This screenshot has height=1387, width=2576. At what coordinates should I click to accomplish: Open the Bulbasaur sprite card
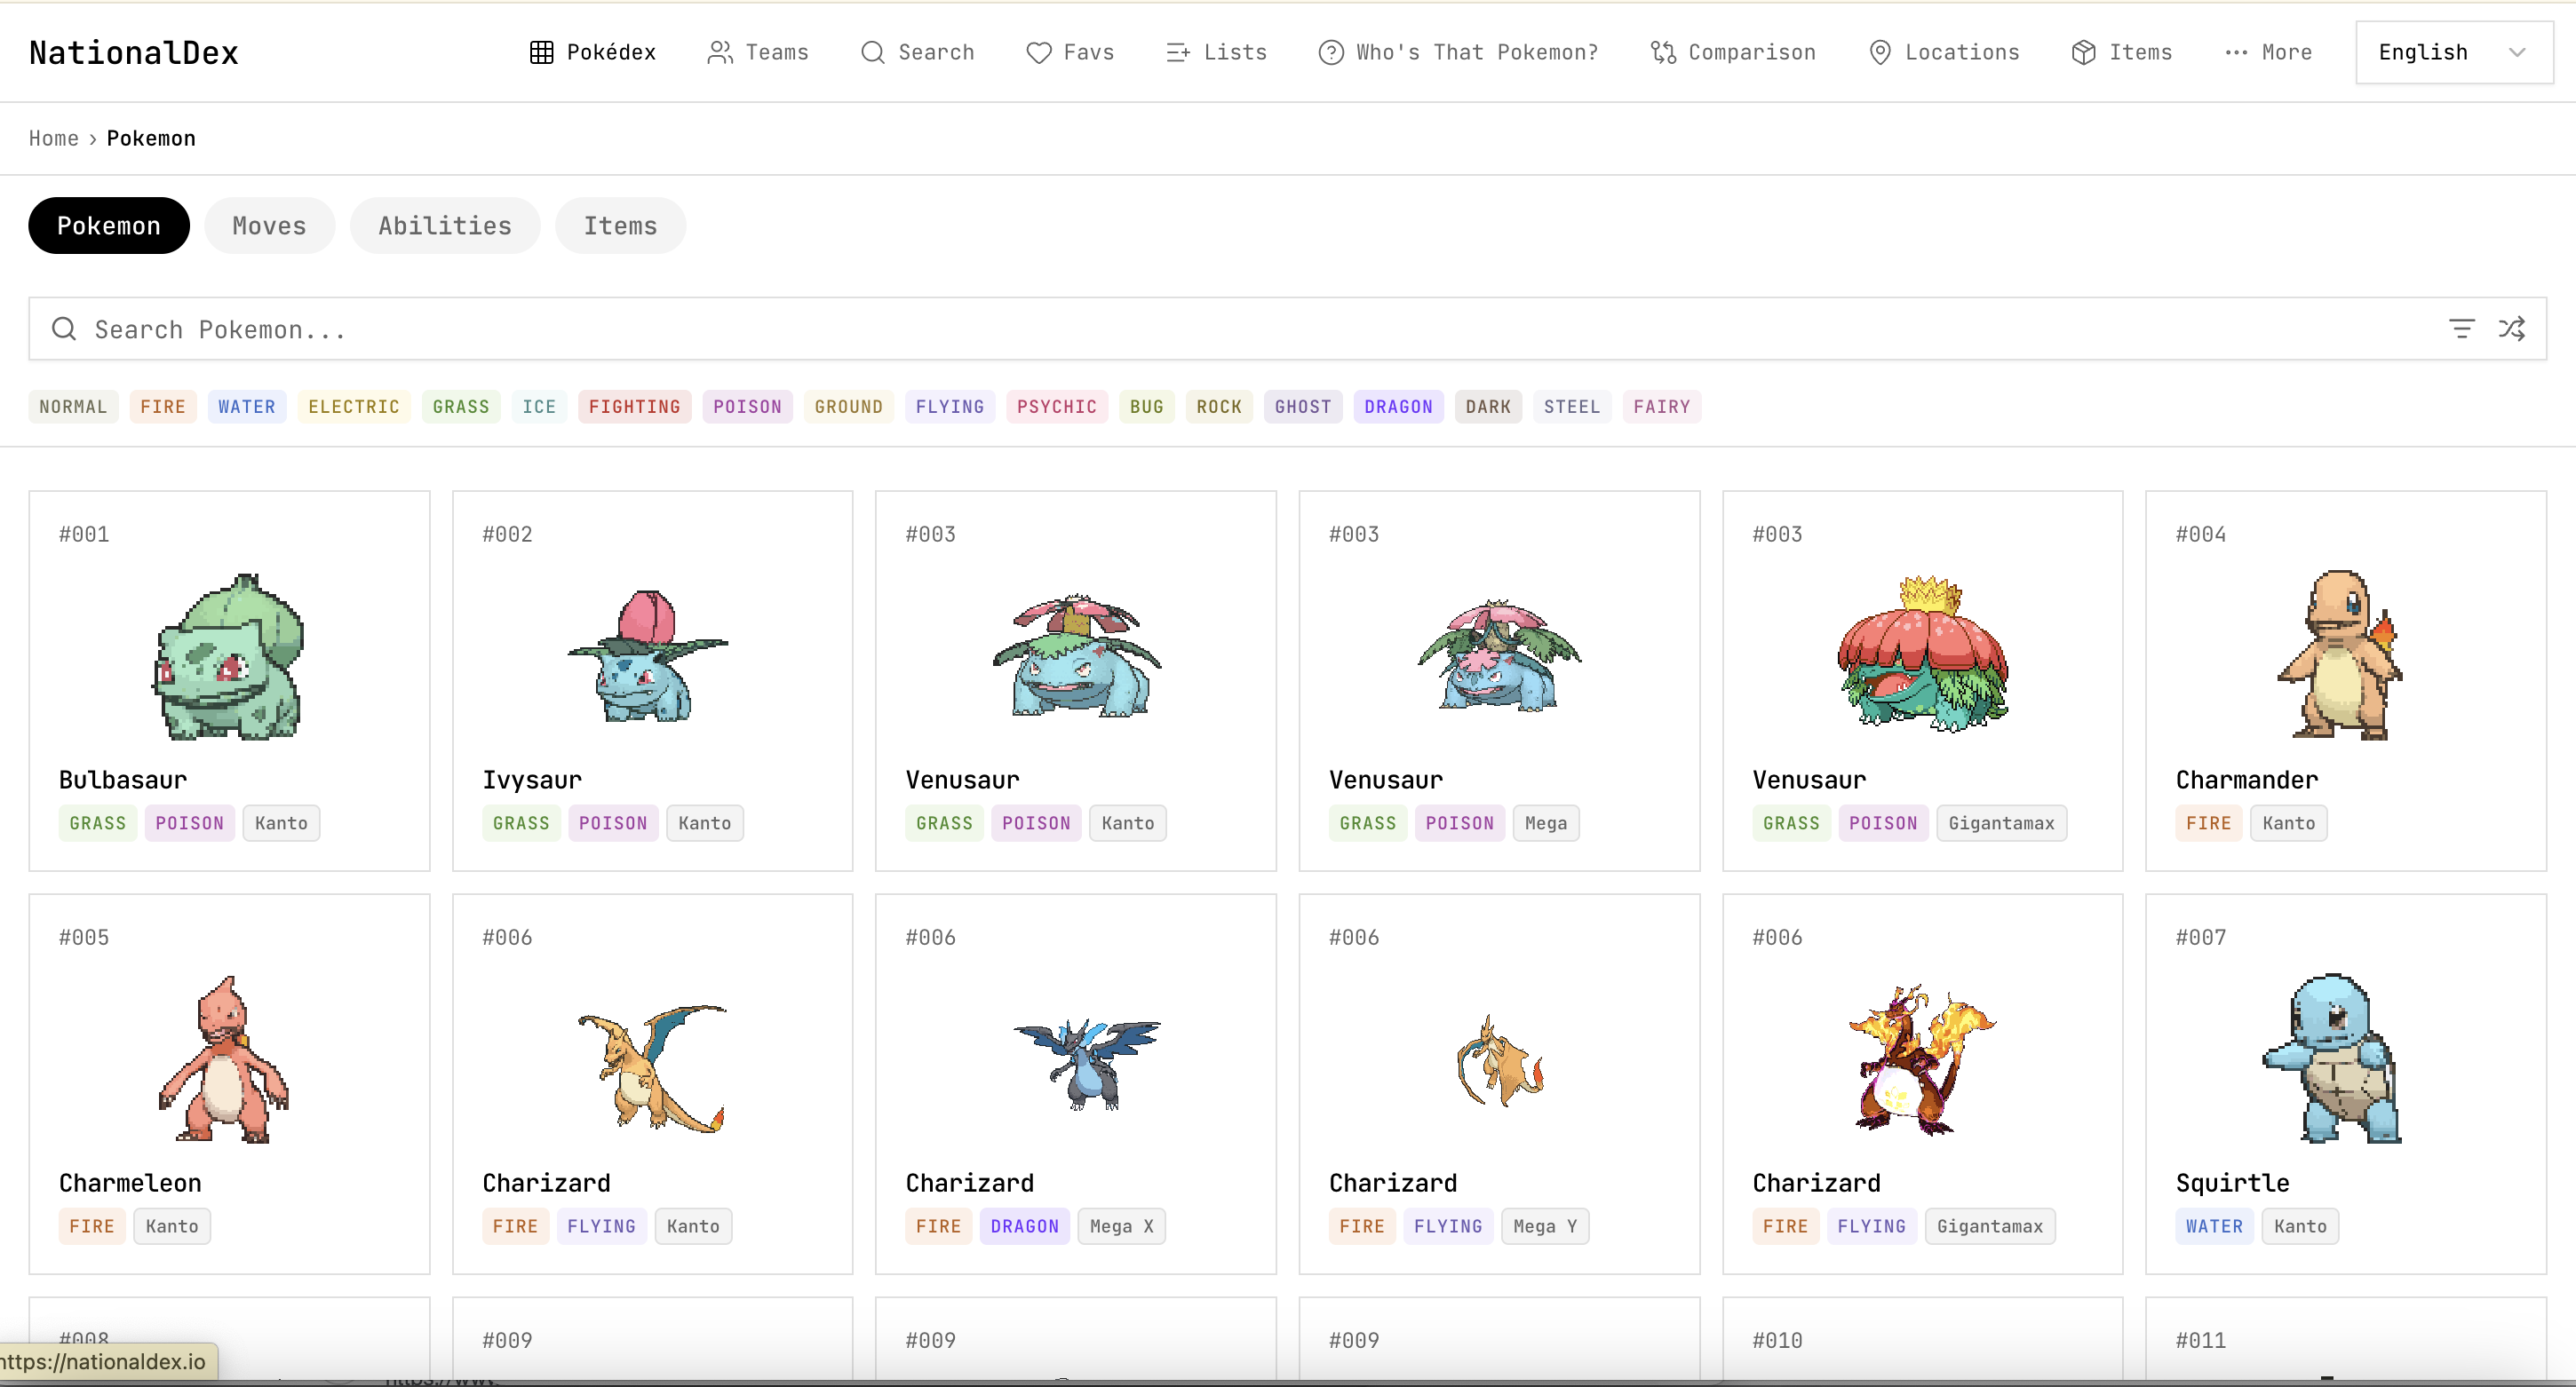pos(229,656)
